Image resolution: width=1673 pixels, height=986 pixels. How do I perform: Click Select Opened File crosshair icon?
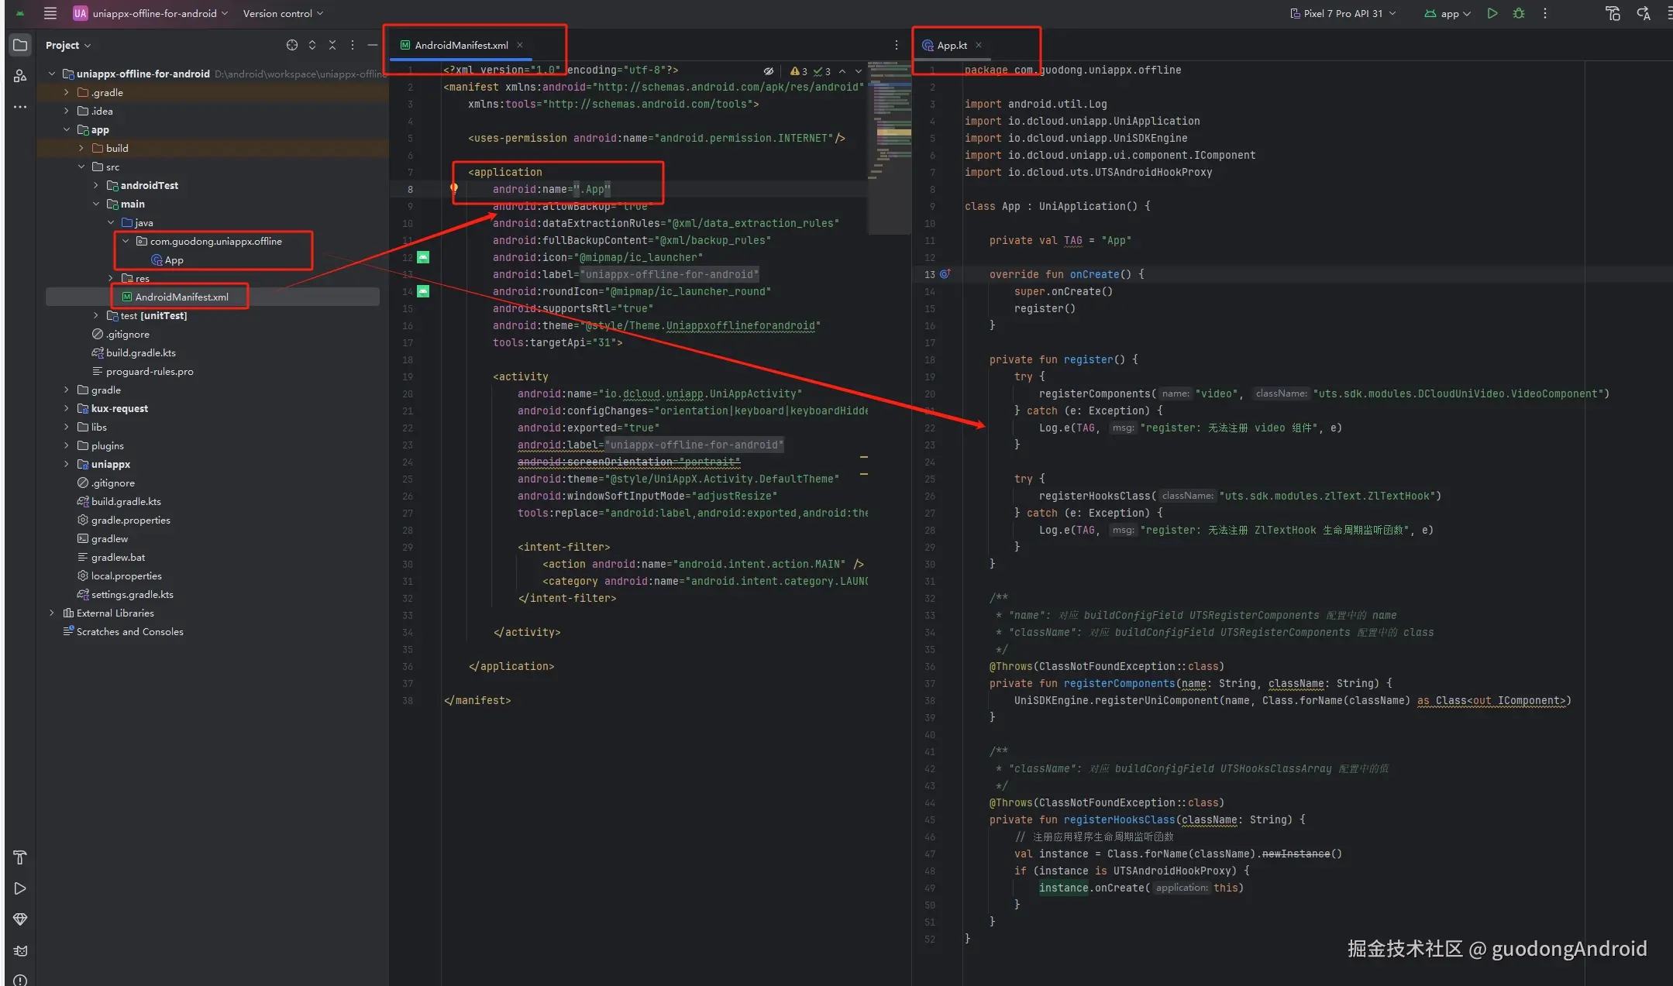coord(291,45)
